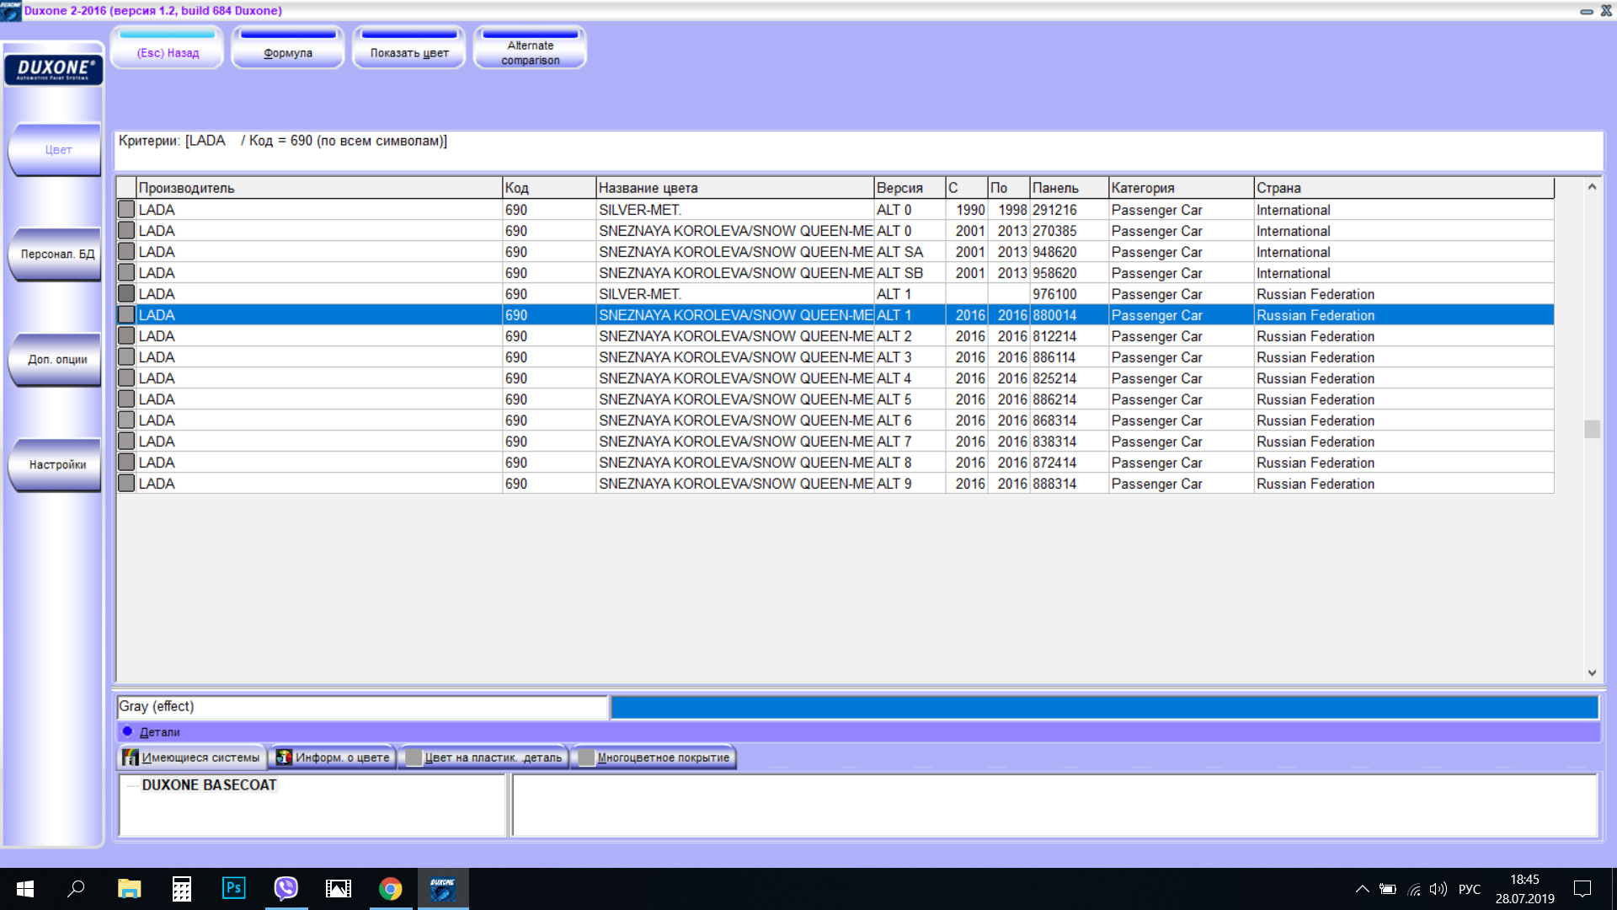Tick checkbox for panel 270385 row
This screenshot has height=910, width=1617.
[x=126, y=230]
